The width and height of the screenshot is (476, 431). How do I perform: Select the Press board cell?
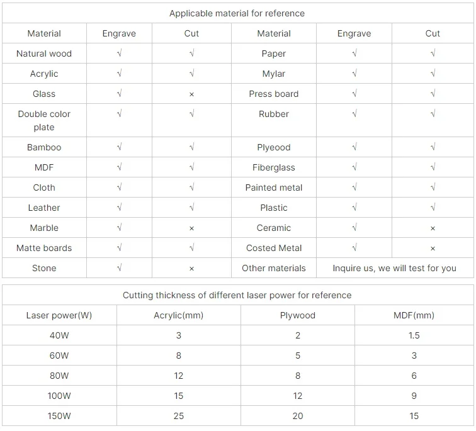(x=274, y=94)
